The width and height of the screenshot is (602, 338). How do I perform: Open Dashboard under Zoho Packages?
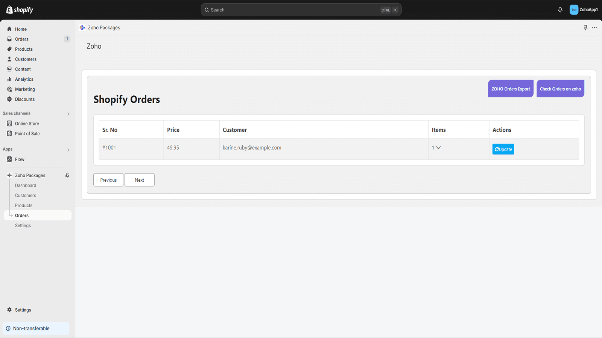[x=26, y=186]
